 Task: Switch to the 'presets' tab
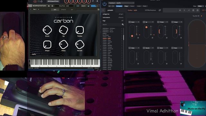[x=110, y=10]
